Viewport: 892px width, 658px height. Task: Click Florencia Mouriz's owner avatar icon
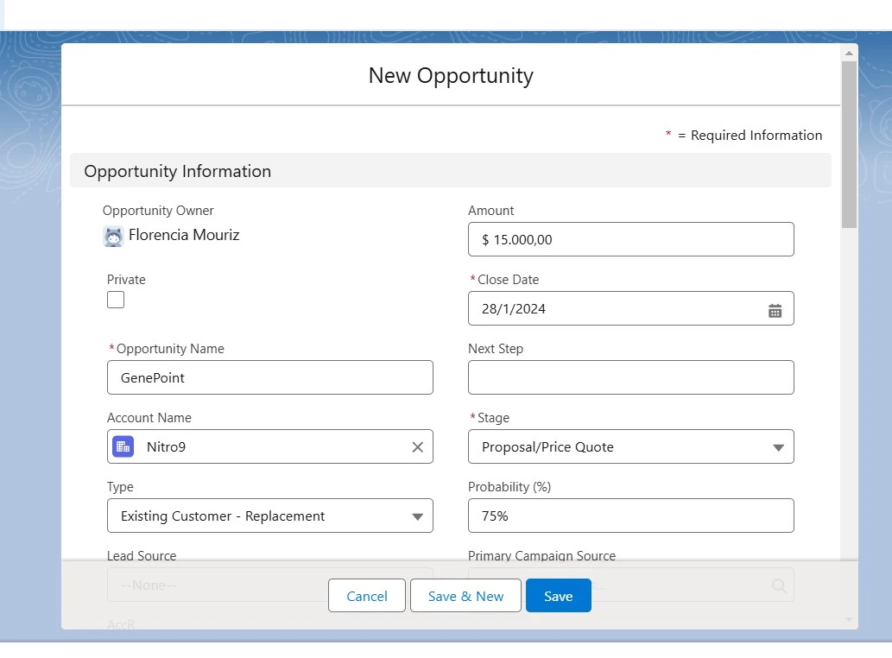tap(113, 236)
